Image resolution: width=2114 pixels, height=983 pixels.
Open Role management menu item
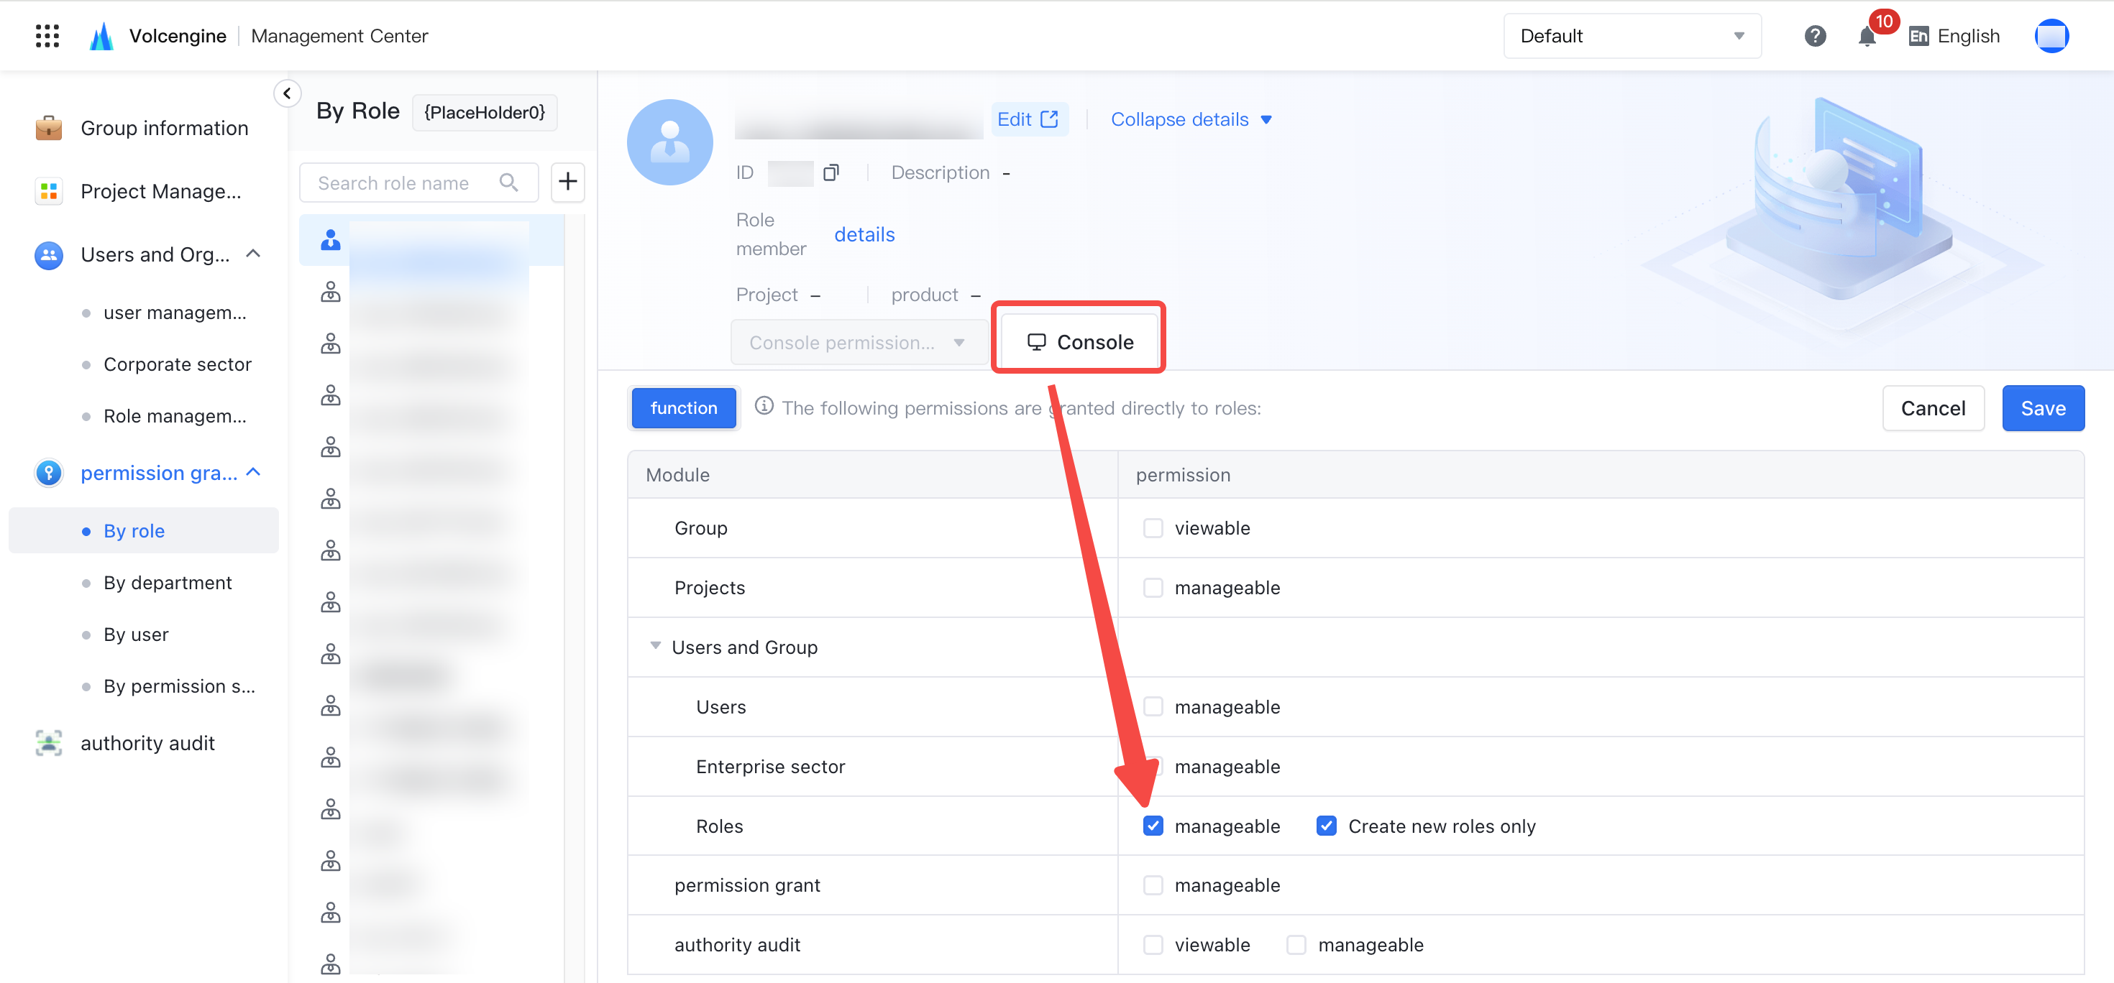(x=175, y=417)
